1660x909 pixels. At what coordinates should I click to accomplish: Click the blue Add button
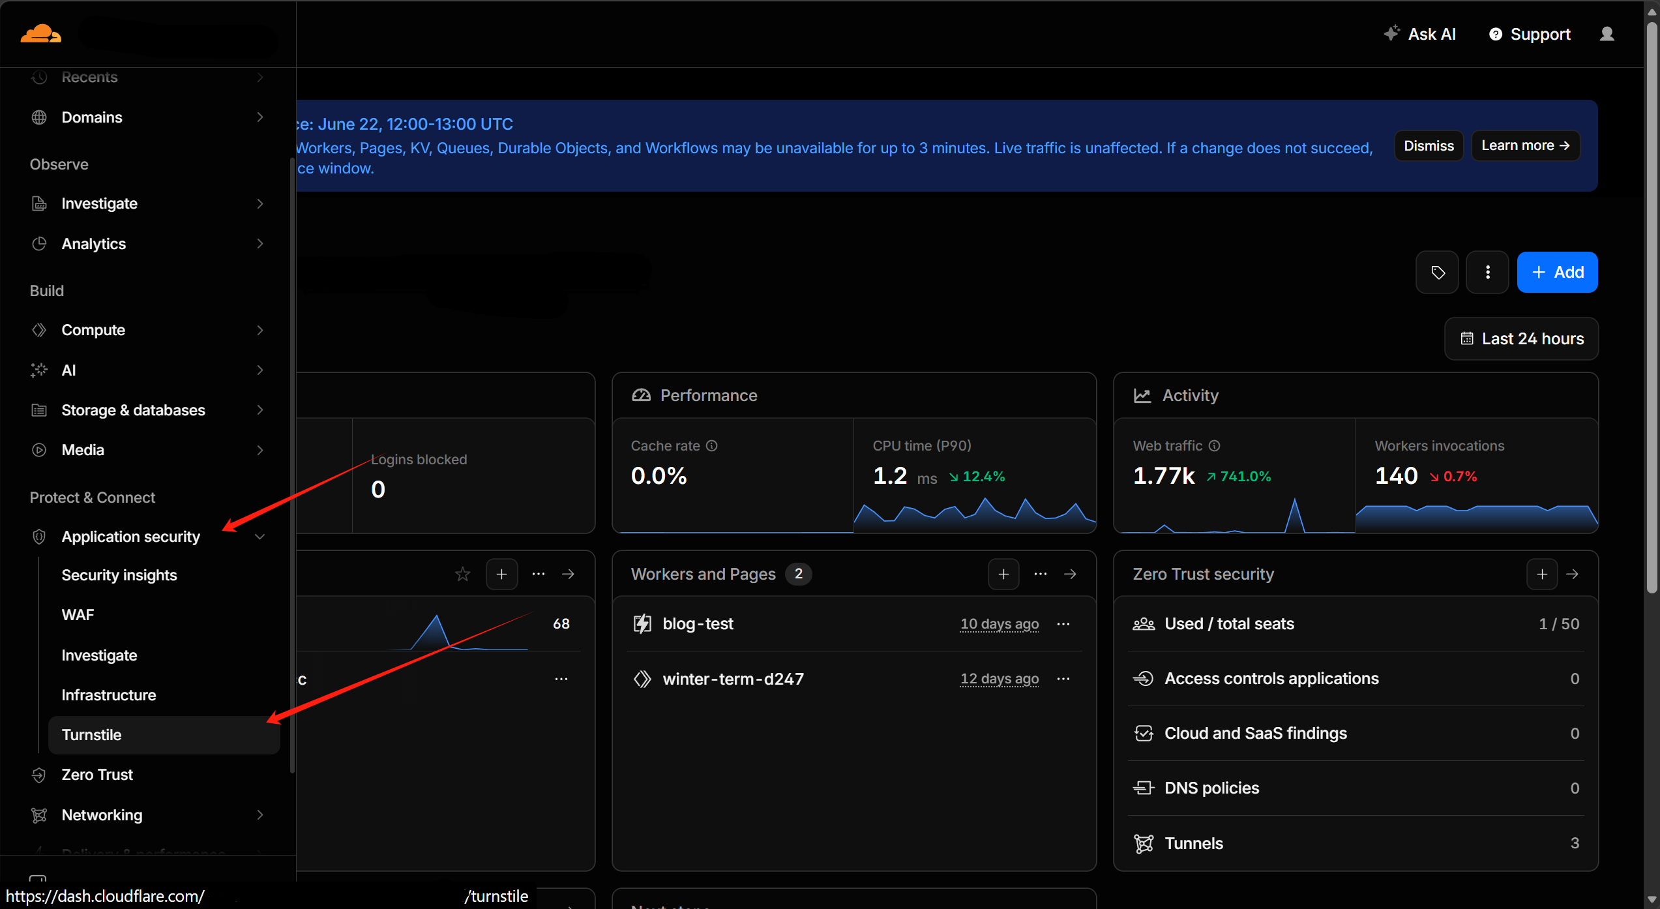[1557, 272]
